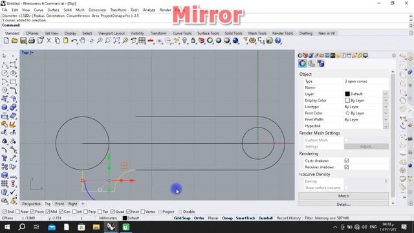Open the Curve menu
Screen dimensions: 414x233
(x=39, y=10)
